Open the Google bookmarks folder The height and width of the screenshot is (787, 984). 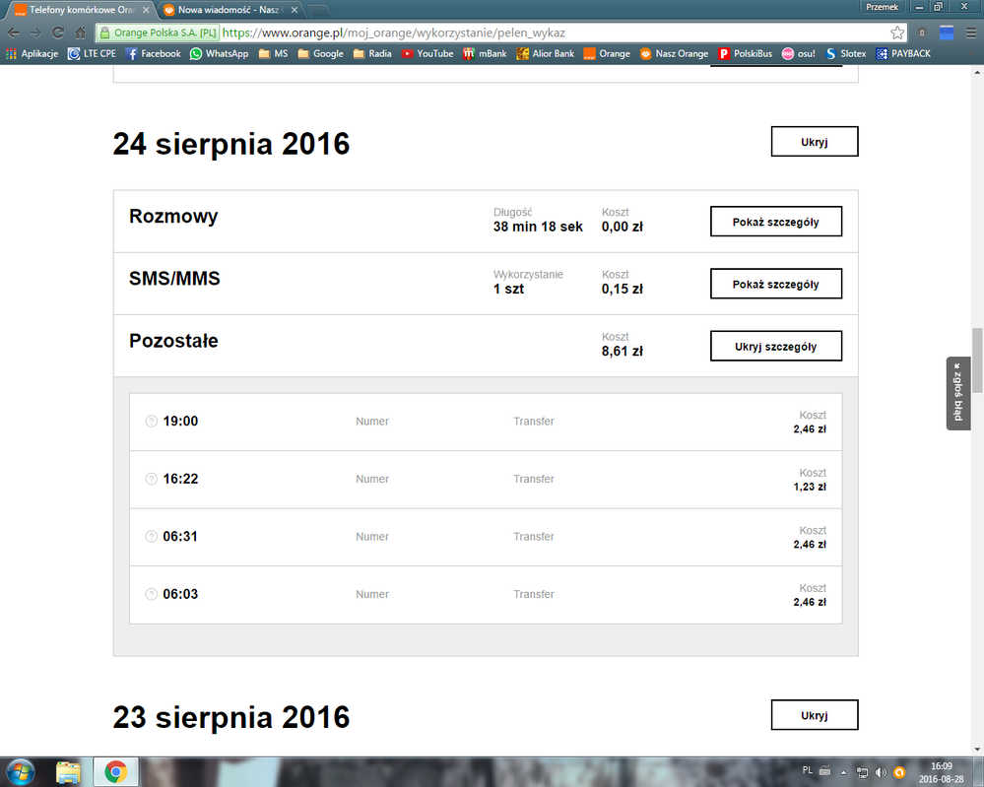pyautogui.click(x=321, y=54)
